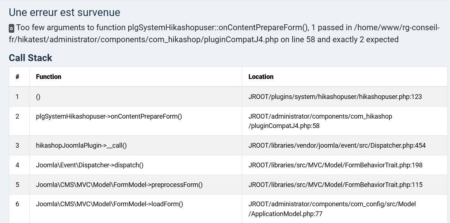Click the hikashopJoomlaPlugin->__call() function cell
The image size is (450, 223).
(81, 146)
